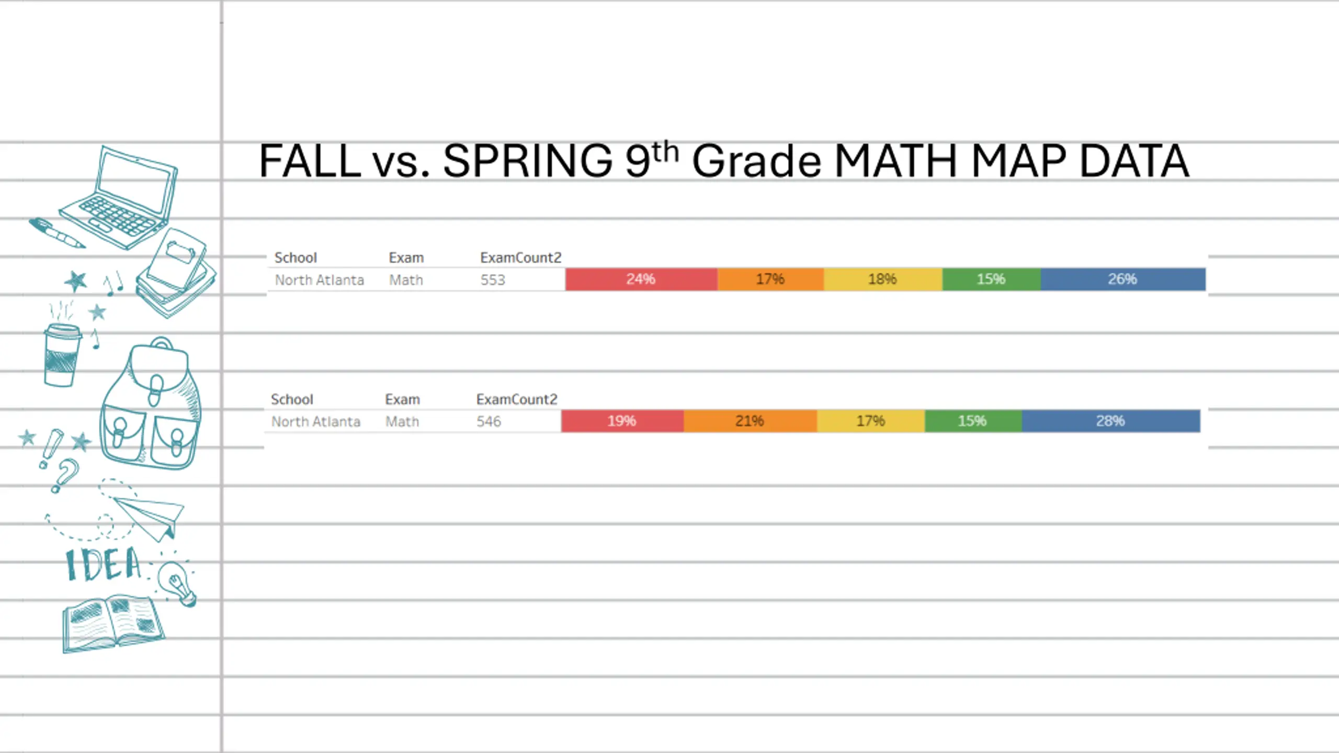Select the coffee cup doodle
The height and width of the screenshot is (753, 1339).
click(x=62, y=355)
